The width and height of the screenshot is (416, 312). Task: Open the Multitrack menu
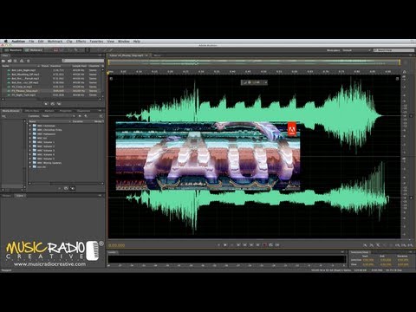(55, 42)
